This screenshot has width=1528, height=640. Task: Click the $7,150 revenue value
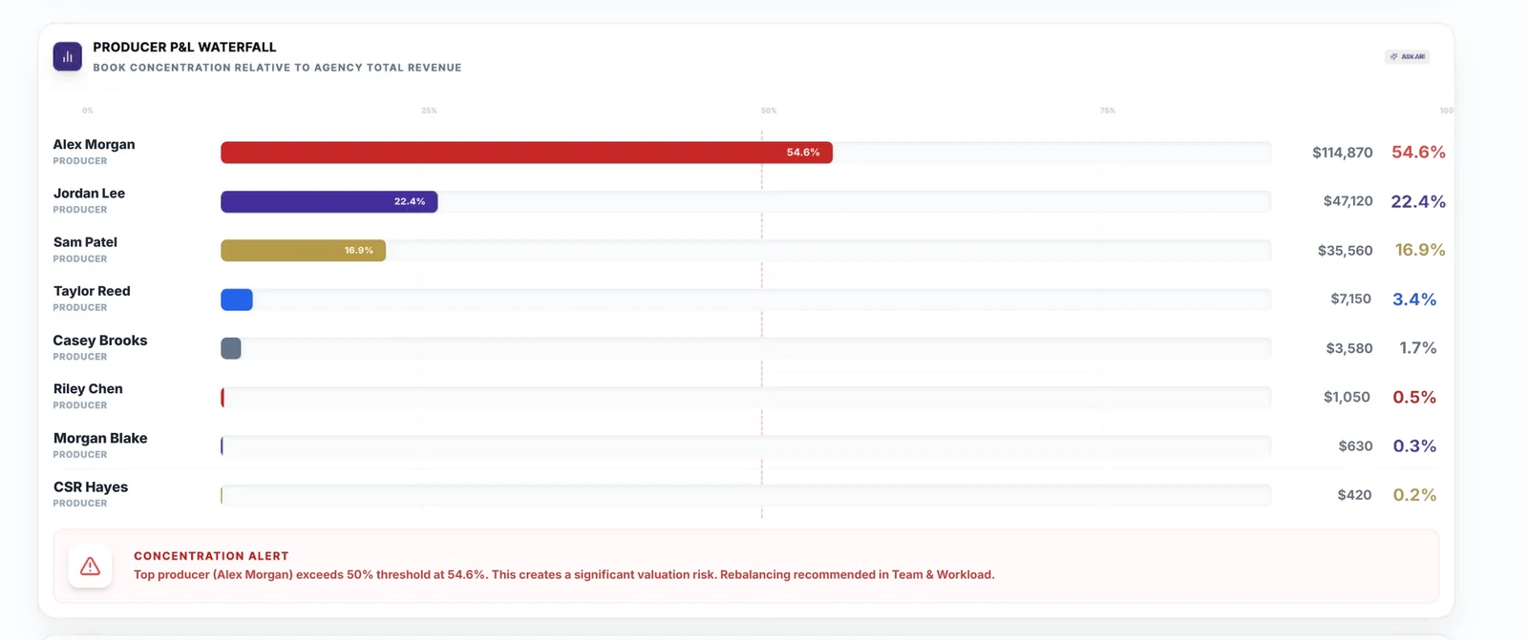[x=1351, y=299]
